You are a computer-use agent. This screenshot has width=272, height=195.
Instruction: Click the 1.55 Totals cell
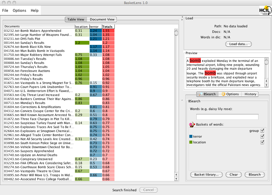[108, 31]
